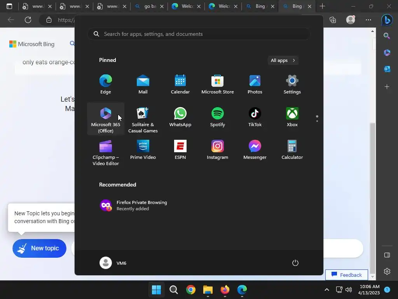Open File Explorer from taskbar
Viewport: 398px width, 299px height.
pos(208,290)
